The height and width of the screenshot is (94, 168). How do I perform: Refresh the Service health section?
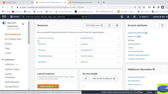(86, 79)
